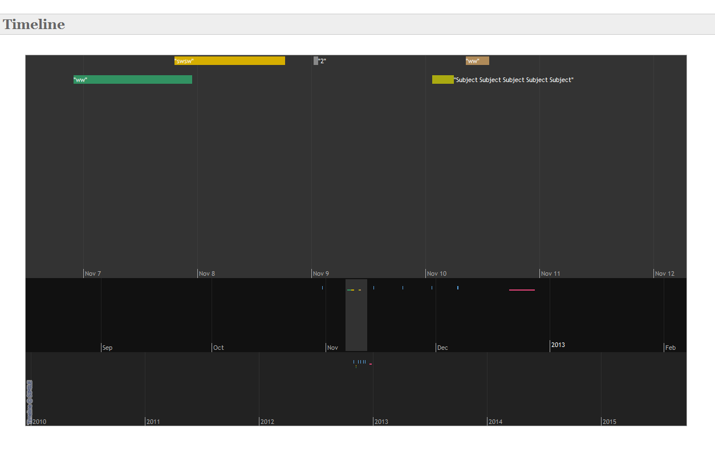This screenshot has width=715, height=449.
Task: Click the "Dec" month label
Action: coord(442,348)
